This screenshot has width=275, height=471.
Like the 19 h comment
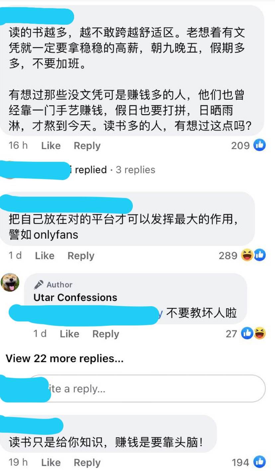pos(51,462)
